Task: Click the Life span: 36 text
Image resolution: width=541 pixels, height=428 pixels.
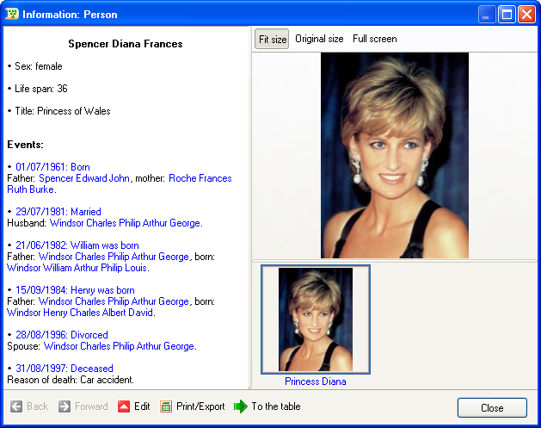Action: click(x=41, y=89)
